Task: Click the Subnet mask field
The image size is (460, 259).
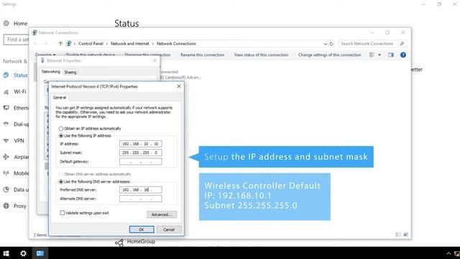Action: coord(141,153)
